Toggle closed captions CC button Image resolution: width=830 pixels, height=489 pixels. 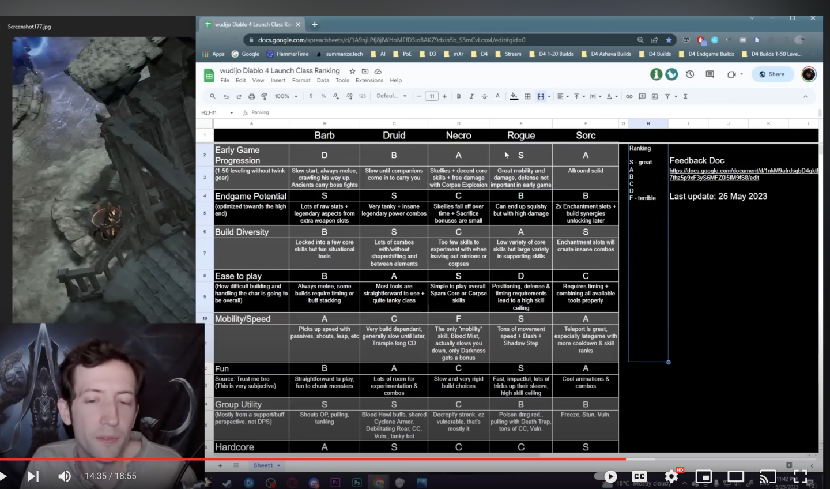pyautogui.click(x=639, y=476)
